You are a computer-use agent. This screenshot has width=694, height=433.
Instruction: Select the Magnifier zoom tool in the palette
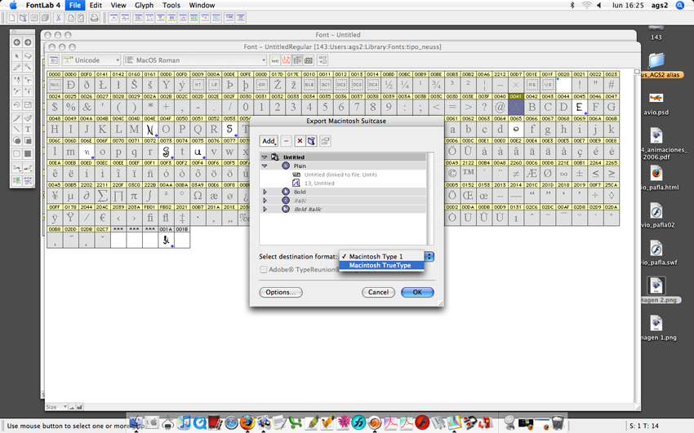(x=28, y=67)
